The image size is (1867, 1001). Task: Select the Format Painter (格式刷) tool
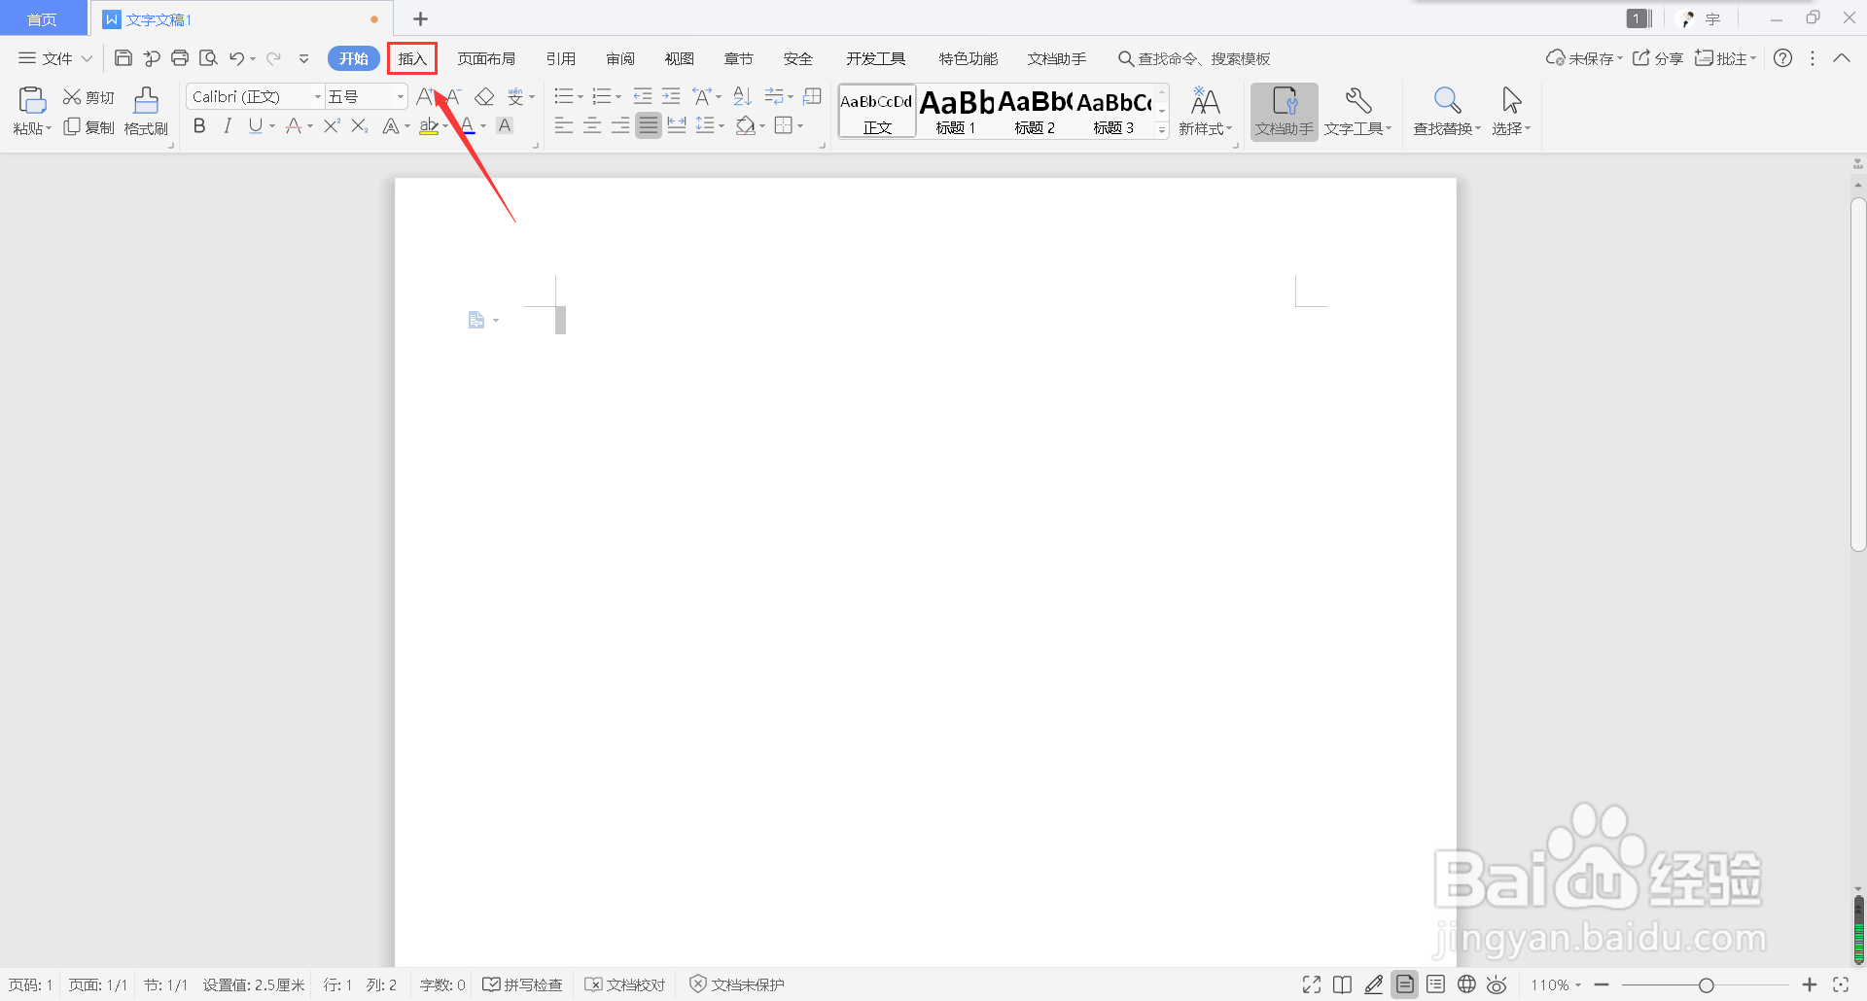coord(146,111)
